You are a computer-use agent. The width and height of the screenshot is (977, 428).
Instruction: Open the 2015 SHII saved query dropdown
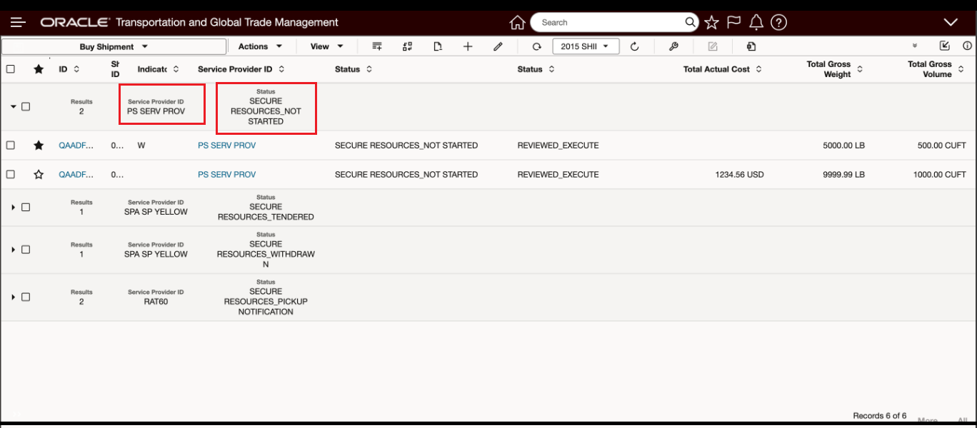click(x=586, y=46)
